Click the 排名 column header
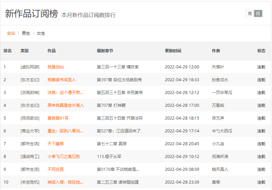Screen dimensions: 272x190 [x=7, y=51]
